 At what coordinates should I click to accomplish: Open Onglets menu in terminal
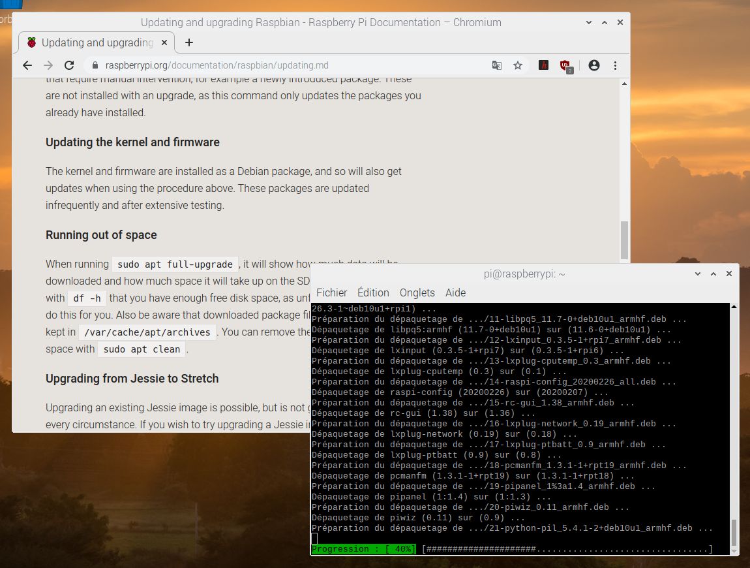pos(417,292)
